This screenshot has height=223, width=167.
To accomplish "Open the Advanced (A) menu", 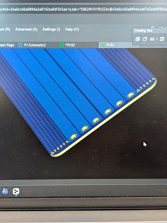I will 26,29.
